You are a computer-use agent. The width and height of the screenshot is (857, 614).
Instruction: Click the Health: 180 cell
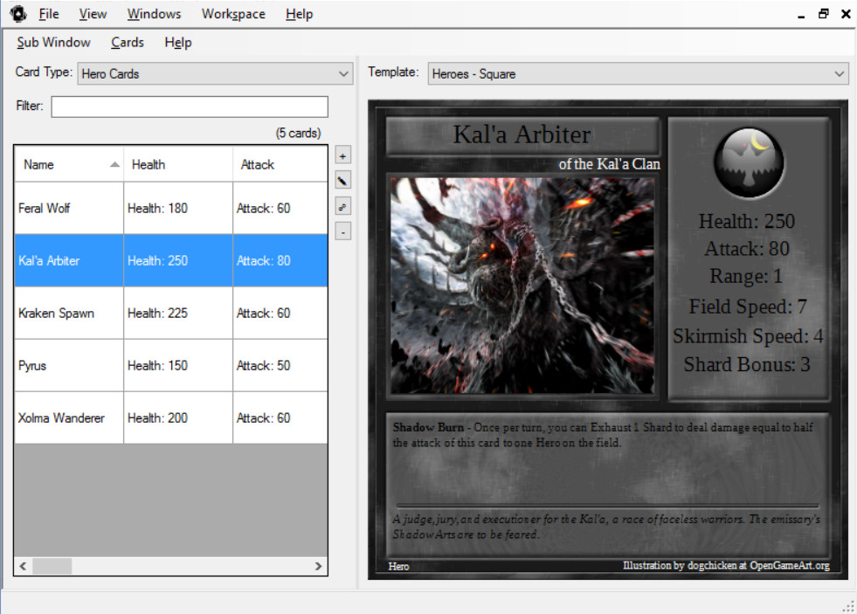tap(178, 208)
